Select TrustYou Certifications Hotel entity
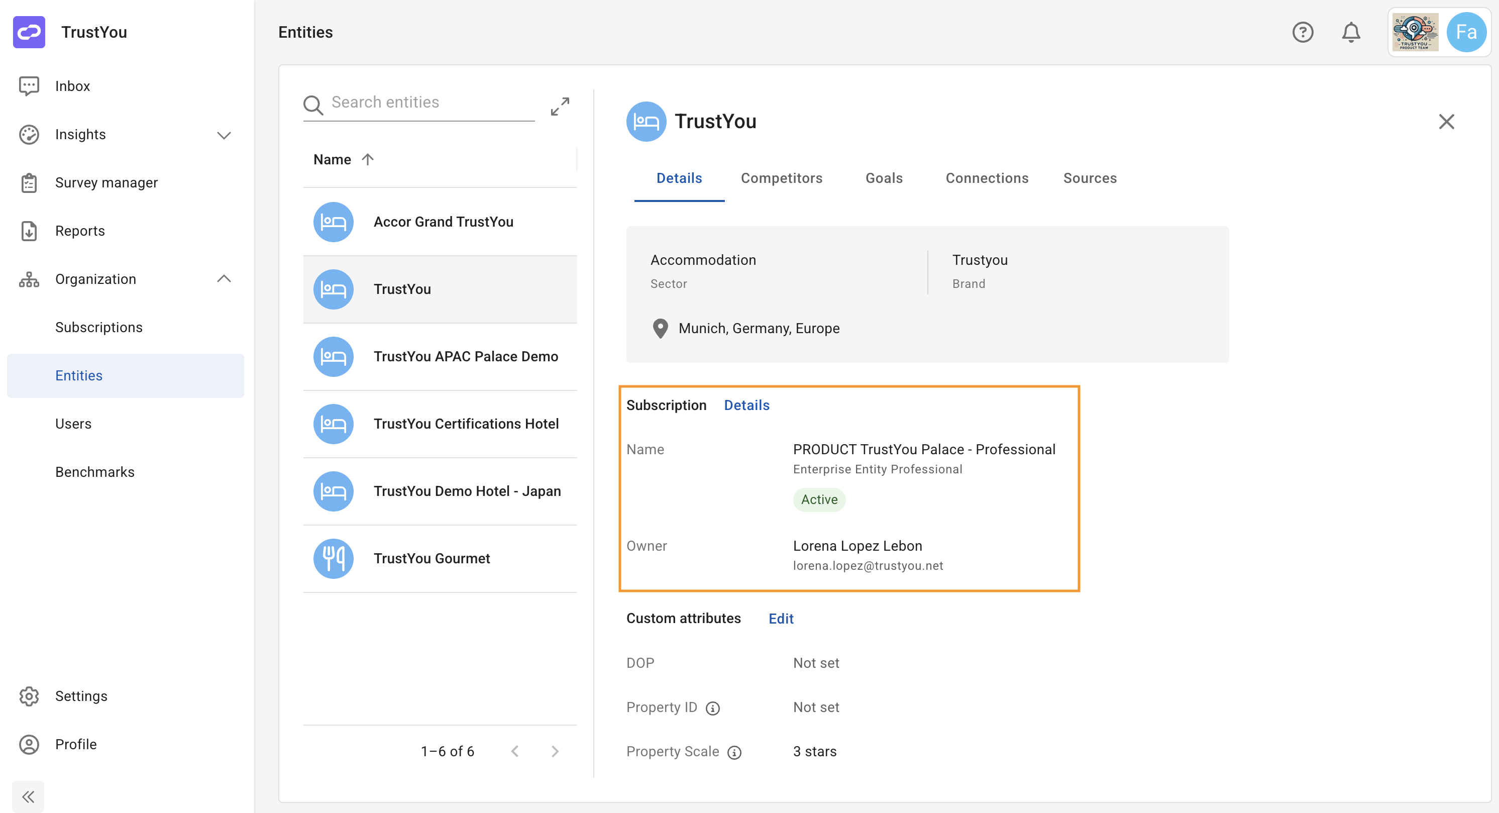Image resolution: width=1499 pixels, height=813 pixels. [440, 424]
